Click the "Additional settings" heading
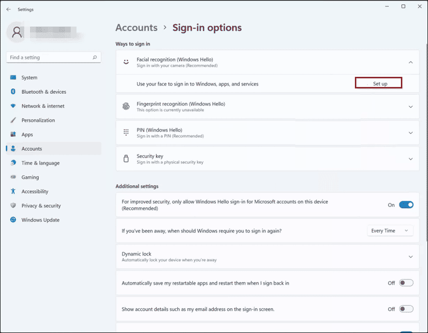 tap(137, 186)
